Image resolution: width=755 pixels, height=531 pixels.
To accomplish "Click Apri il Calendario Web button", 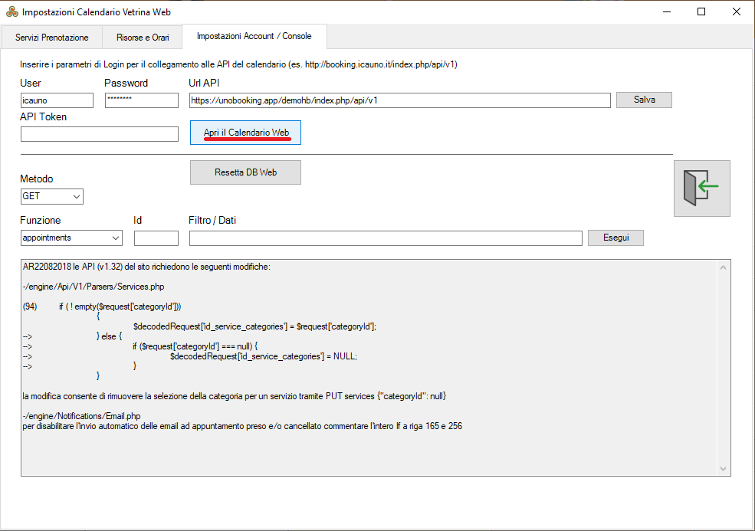I will point(245,133).
